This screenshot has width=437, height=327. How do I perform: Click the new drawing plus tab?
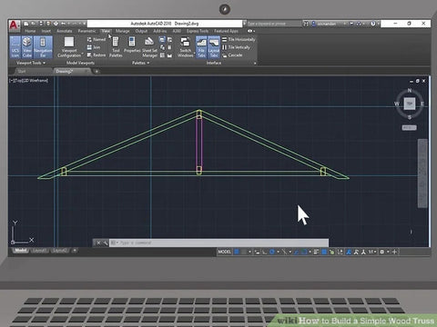click(97, 72)
